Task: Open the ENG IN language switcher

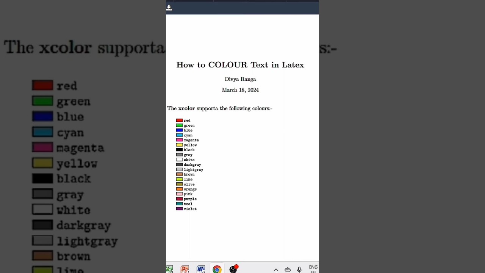Action: pos(313,269)
